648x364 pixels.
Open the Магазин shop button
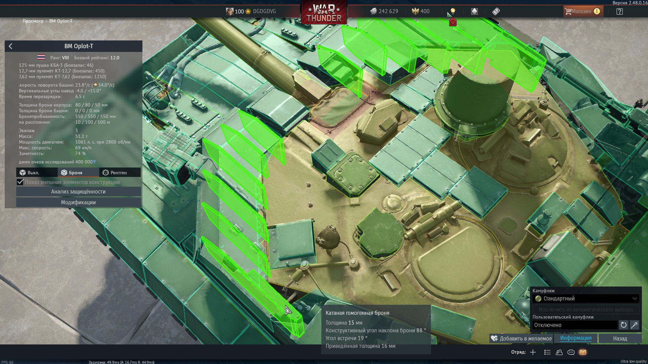click(583, 11)
